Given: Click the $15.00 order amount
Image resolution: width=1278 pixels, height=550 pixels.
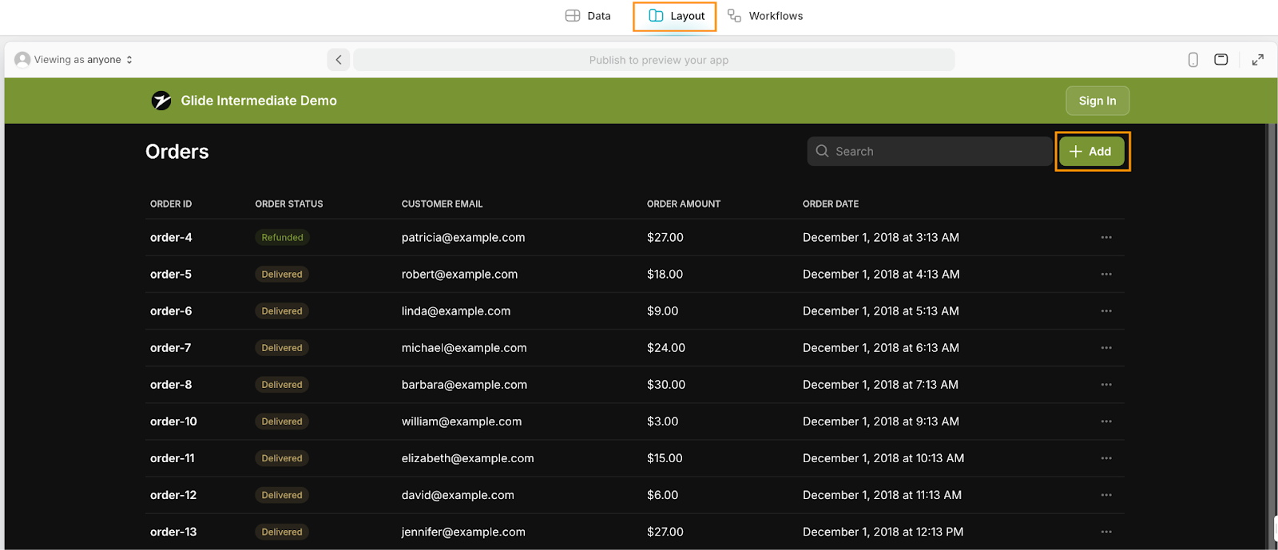Looking at the screenshot, I should click(665, 458).
